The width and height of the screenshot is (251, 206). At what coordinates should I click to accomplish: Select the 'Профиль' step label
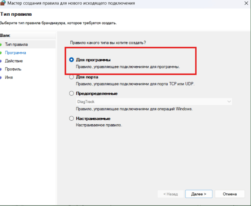13,69
